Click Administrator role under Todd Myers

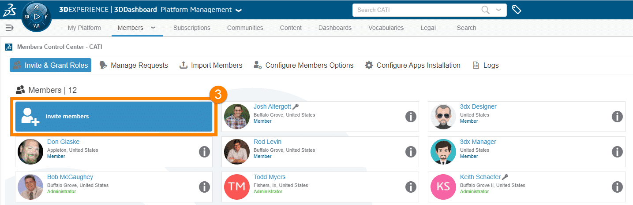tap(268, 191)
